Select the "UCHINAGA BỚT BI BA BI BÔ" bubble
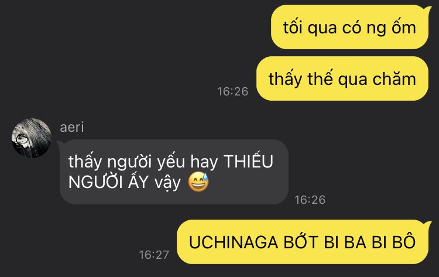Image resolution: width=439 pixels, height=277 pixels. tap(303, 242)
